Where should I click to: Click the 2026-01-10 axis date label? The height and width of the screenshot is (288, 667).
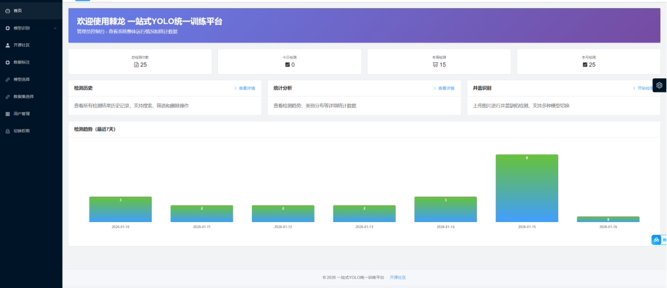[x=120, y=228]
